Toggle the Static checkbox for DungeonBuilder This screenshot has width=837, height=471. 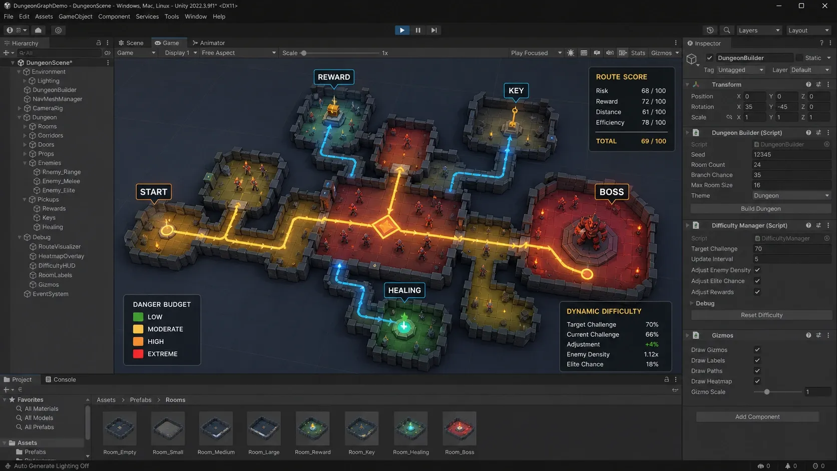[x=799, y=58]
